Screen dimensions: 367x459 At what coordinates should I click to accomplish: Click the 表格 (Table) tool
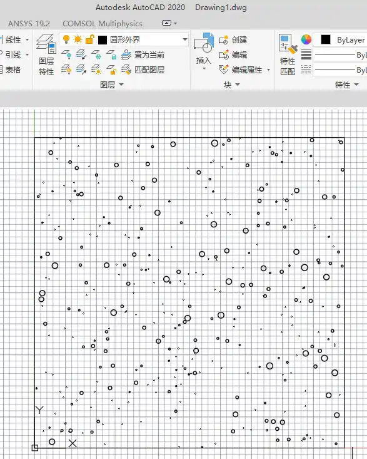tap(10, 70)
